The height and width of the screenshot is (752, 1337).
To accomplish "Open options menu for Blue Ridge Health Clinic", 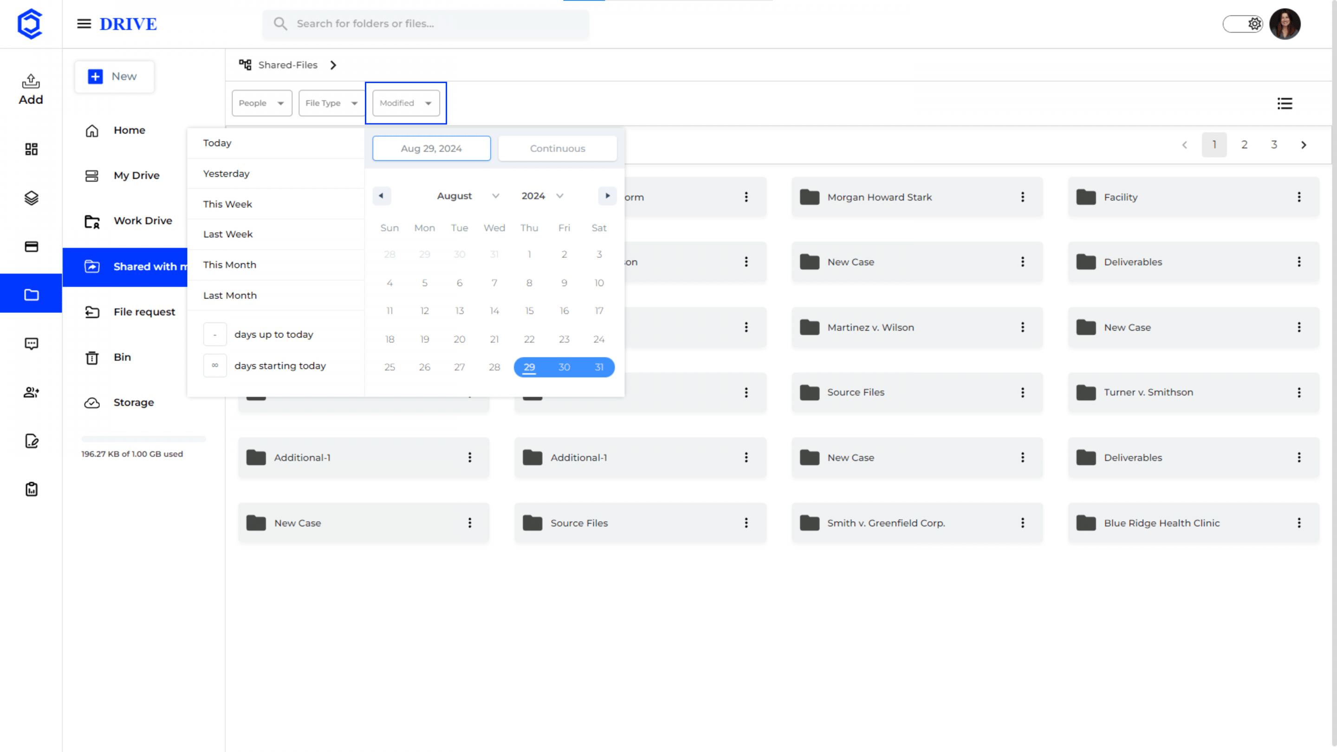I will pos(1299,523).
